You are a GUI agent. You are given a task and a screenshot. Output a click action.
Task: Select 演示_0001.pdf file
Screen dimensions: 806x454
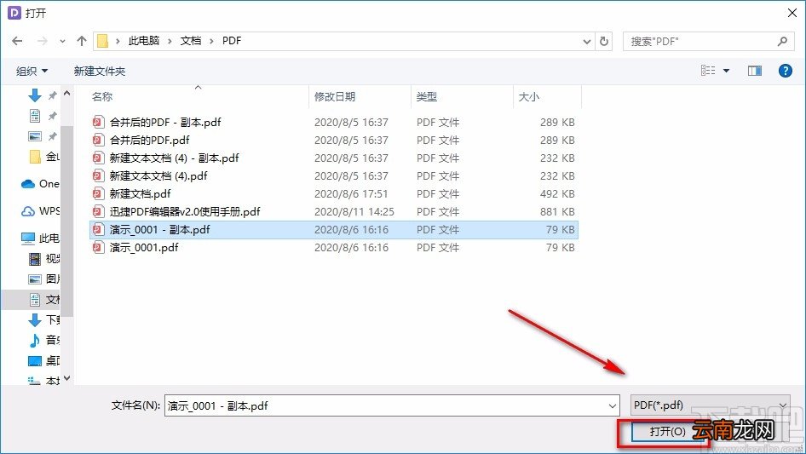[334, 247]
